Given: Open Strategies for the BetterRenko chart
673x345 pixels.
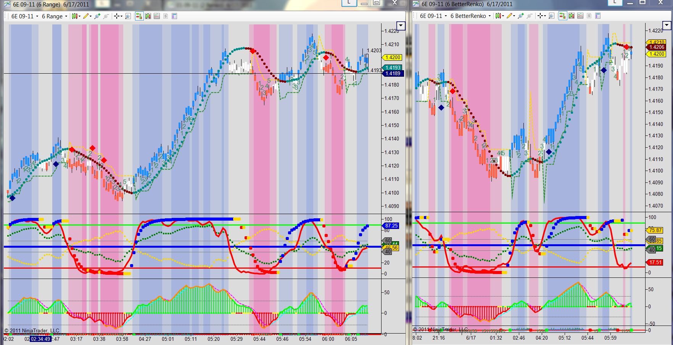Looking at the screenshot, I should 589,16.
